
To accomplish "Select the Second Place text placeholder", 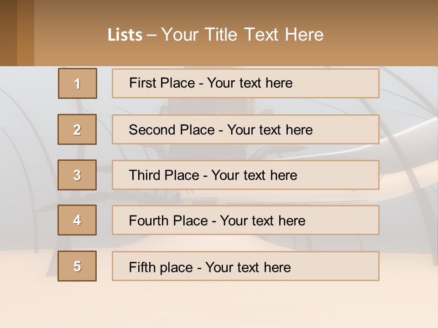I will tap(245, 129).
